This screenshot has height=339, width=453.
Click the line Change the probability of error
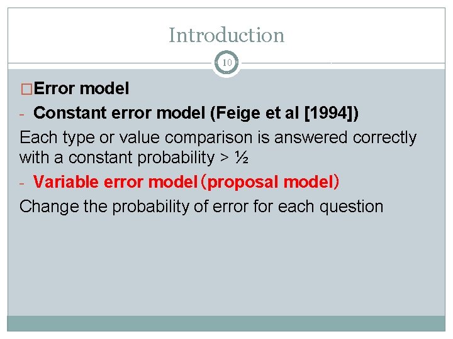pos(201,207)
